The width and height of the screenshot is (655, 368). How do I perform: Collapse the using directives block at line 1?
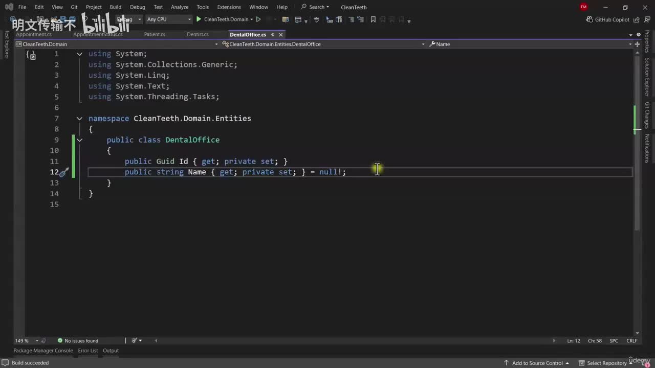click(79, 54)
